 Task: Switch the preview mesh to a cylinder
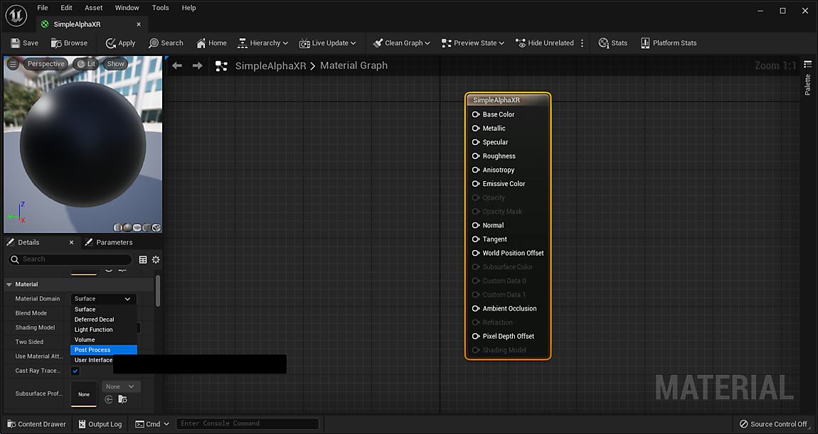click(x=118, y=227)
